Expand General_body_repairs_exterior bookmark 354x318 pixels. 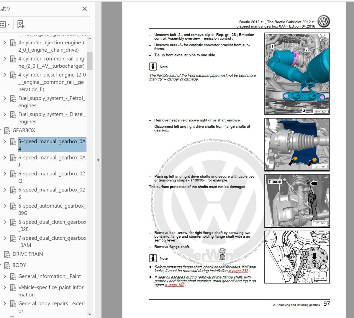pos(5,304)
